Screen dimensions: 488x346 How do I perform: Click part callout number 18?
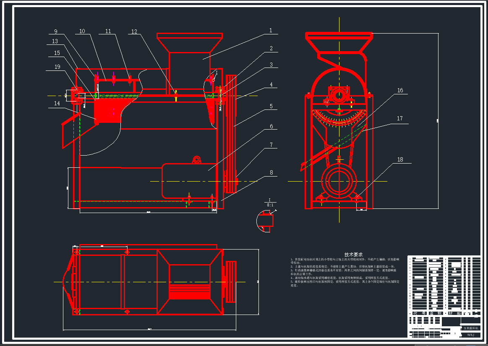(400, 159)
